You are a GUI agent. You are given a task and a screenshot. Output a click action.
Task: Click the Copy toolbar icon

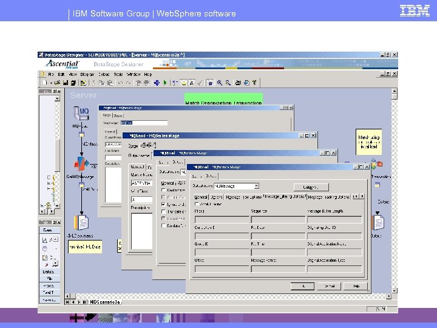[x=102, y=83]
